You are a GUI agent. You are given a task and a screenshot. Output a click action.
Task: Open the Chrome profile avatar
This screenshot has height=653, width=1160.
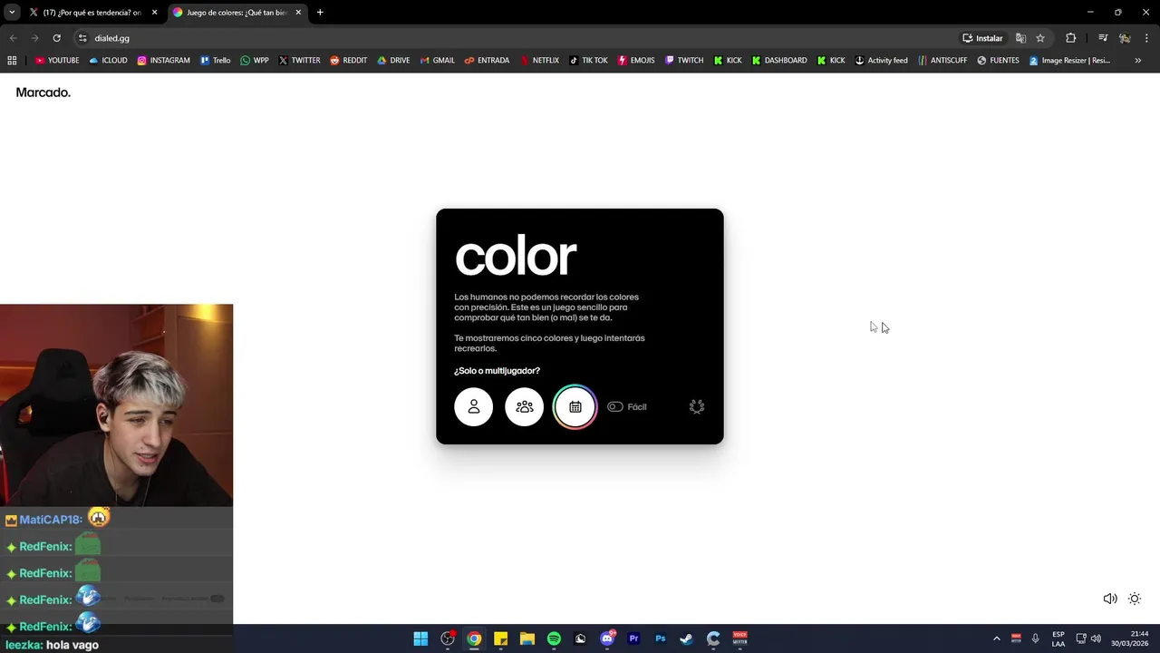1125,38
